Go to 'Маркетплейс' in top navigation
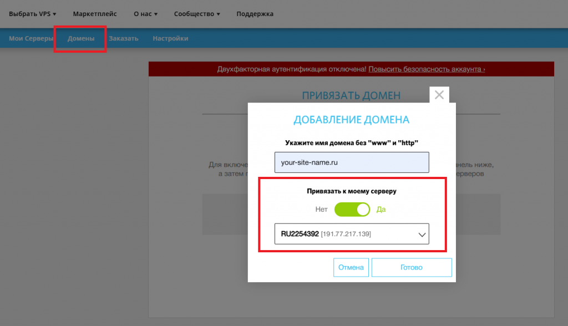The width and height of the screenshot is (568, 326). coord(95,14)
